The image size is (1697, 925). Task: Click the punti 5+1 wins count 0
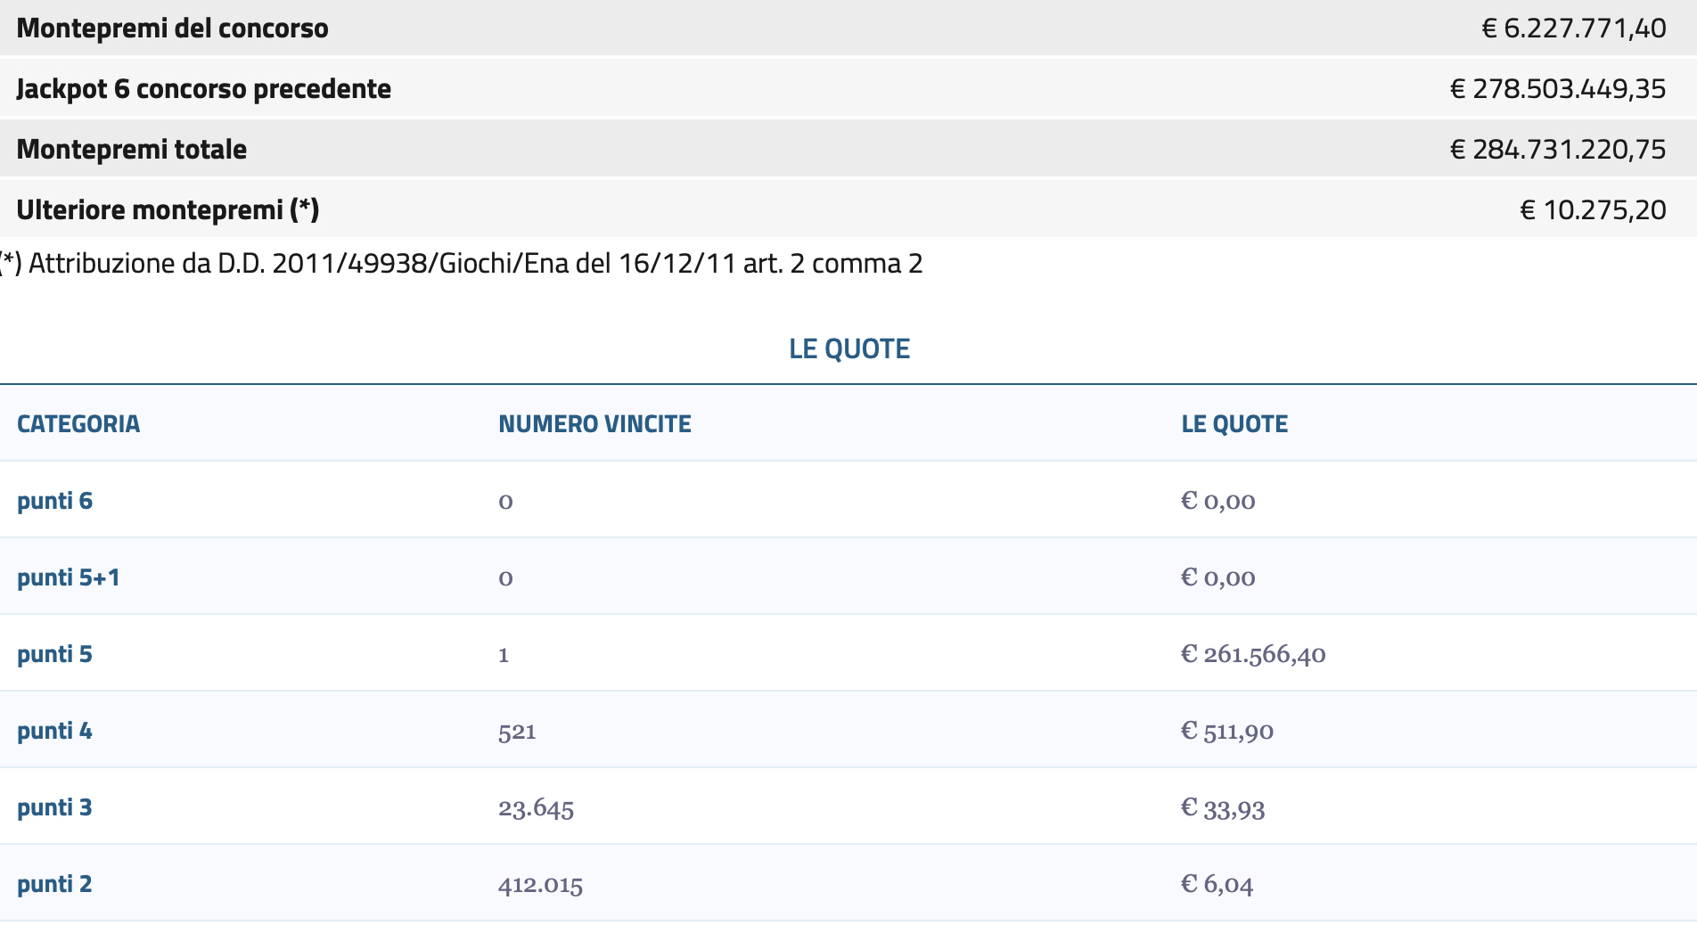click(505, 578)
